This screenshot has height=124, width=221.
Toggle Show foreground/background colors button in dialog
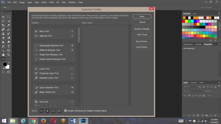[x=47, y=111]
